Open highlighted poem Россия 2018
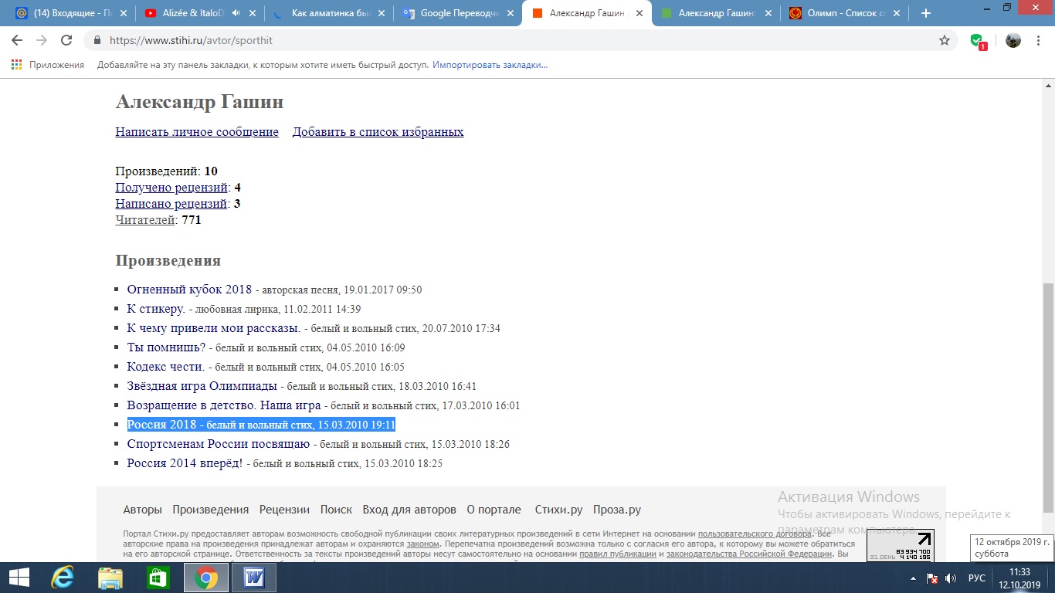The height and width of the screenshot is (593, 1055). click(x=161, y=425)
